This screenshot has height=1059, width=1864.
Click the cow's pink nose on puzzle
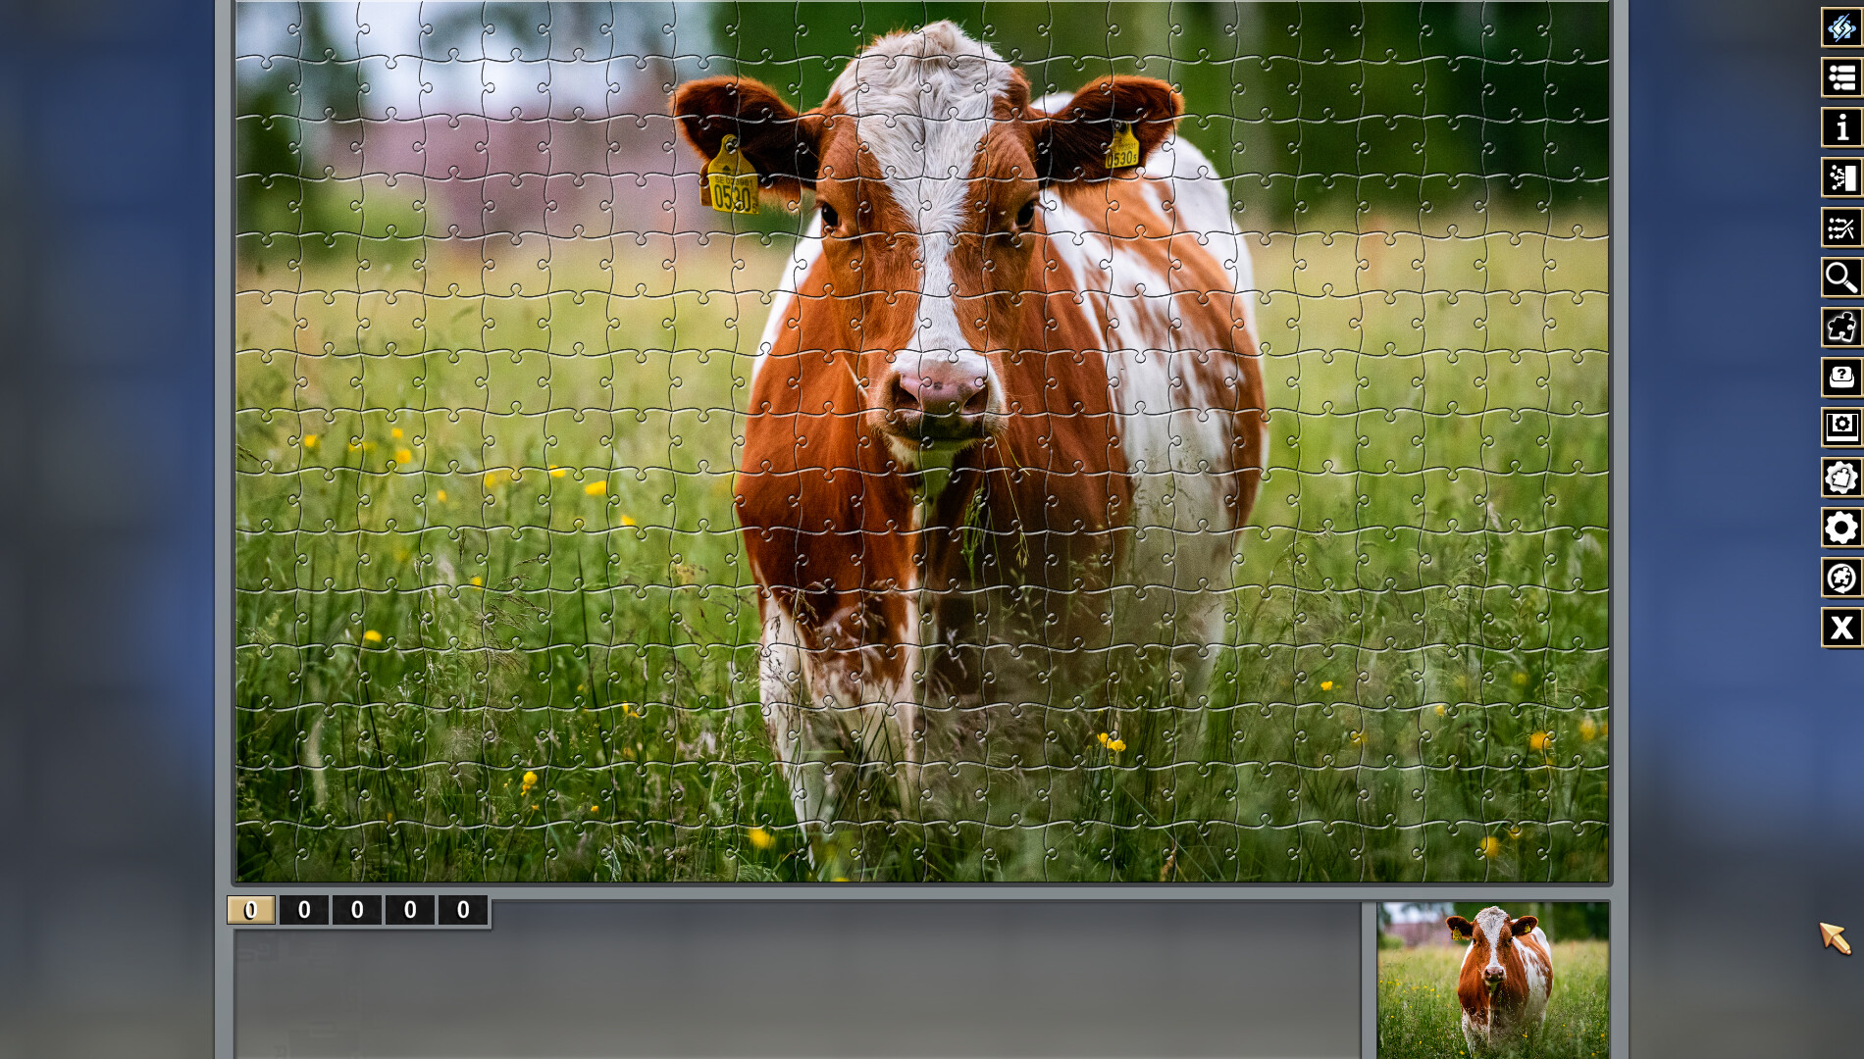tap(941, 390)
